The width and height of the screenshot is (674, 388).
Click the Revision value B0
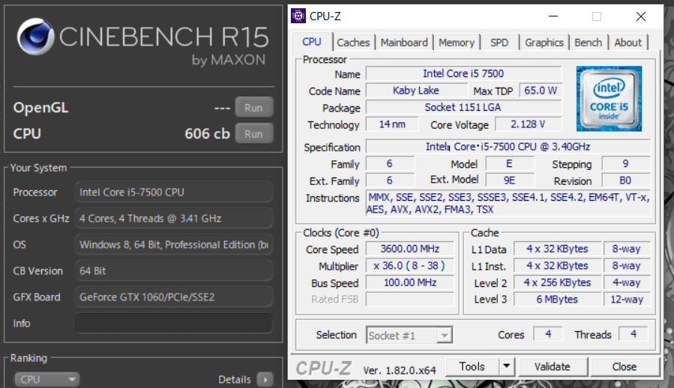[625, 180]
